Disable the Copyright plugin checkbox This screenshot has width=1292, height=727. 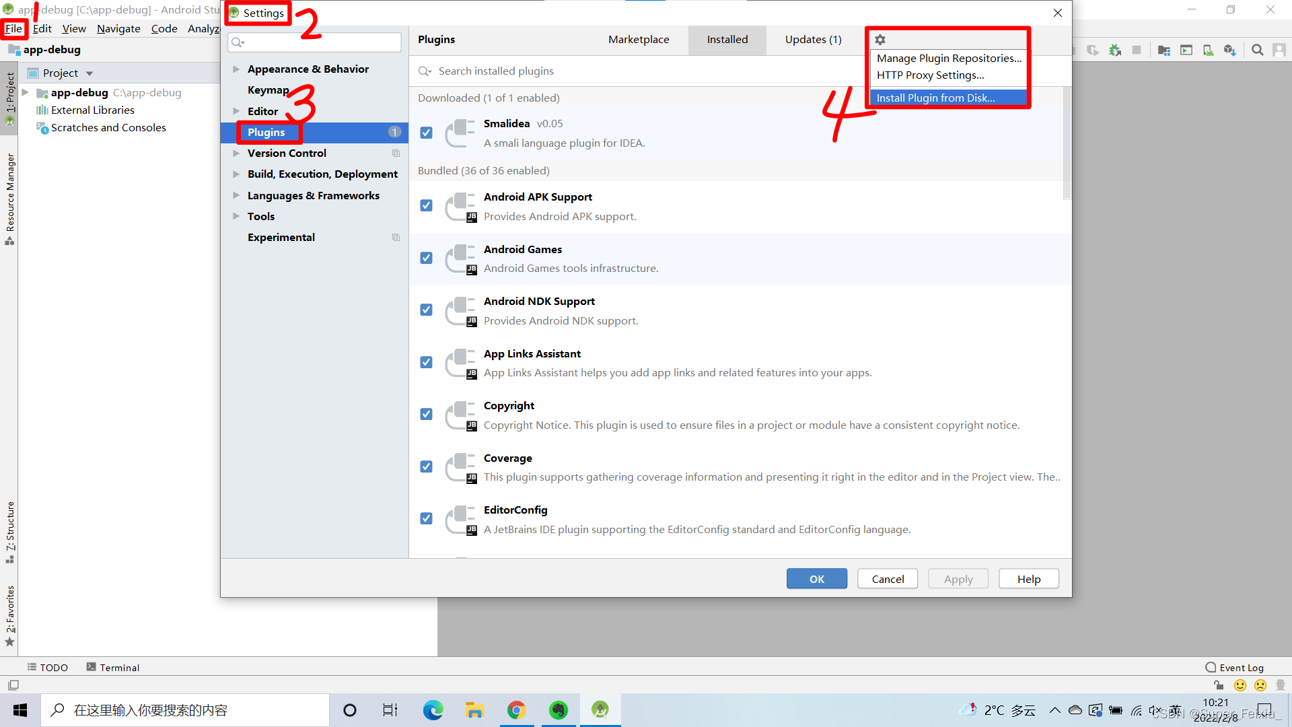pos(426,414)
